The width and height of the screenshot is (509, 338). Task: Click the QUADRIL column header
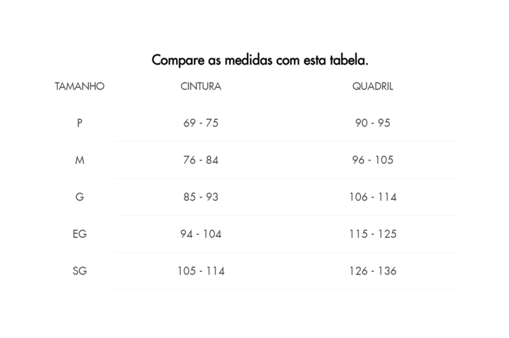tap(373, 86)
